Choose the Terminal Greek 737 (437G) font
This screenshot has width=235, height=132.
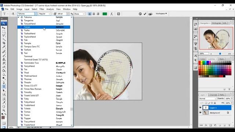tap(44, 59)
